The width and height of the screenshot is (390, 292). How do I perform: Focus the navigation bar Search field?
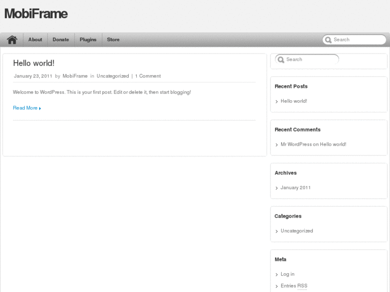(x=355, y=40)
